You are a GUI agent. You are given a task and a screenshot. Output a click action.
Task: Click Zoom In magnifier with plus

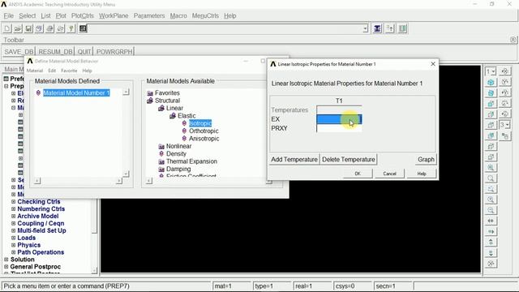coord(491,200)
